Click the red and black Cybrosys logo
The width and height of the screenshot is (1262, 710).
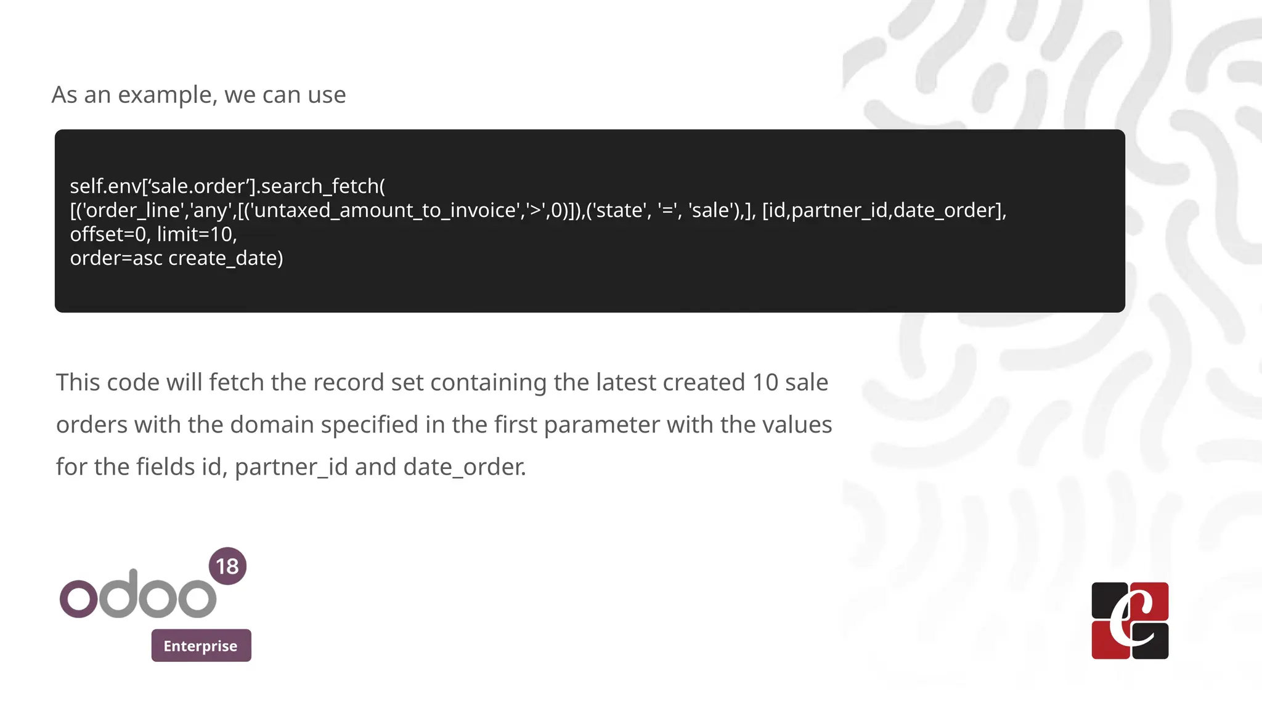pos(1130,620)
